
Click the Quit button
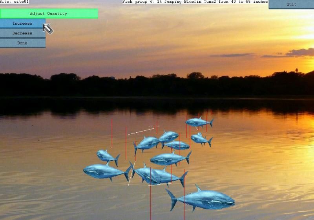point(291,4)
